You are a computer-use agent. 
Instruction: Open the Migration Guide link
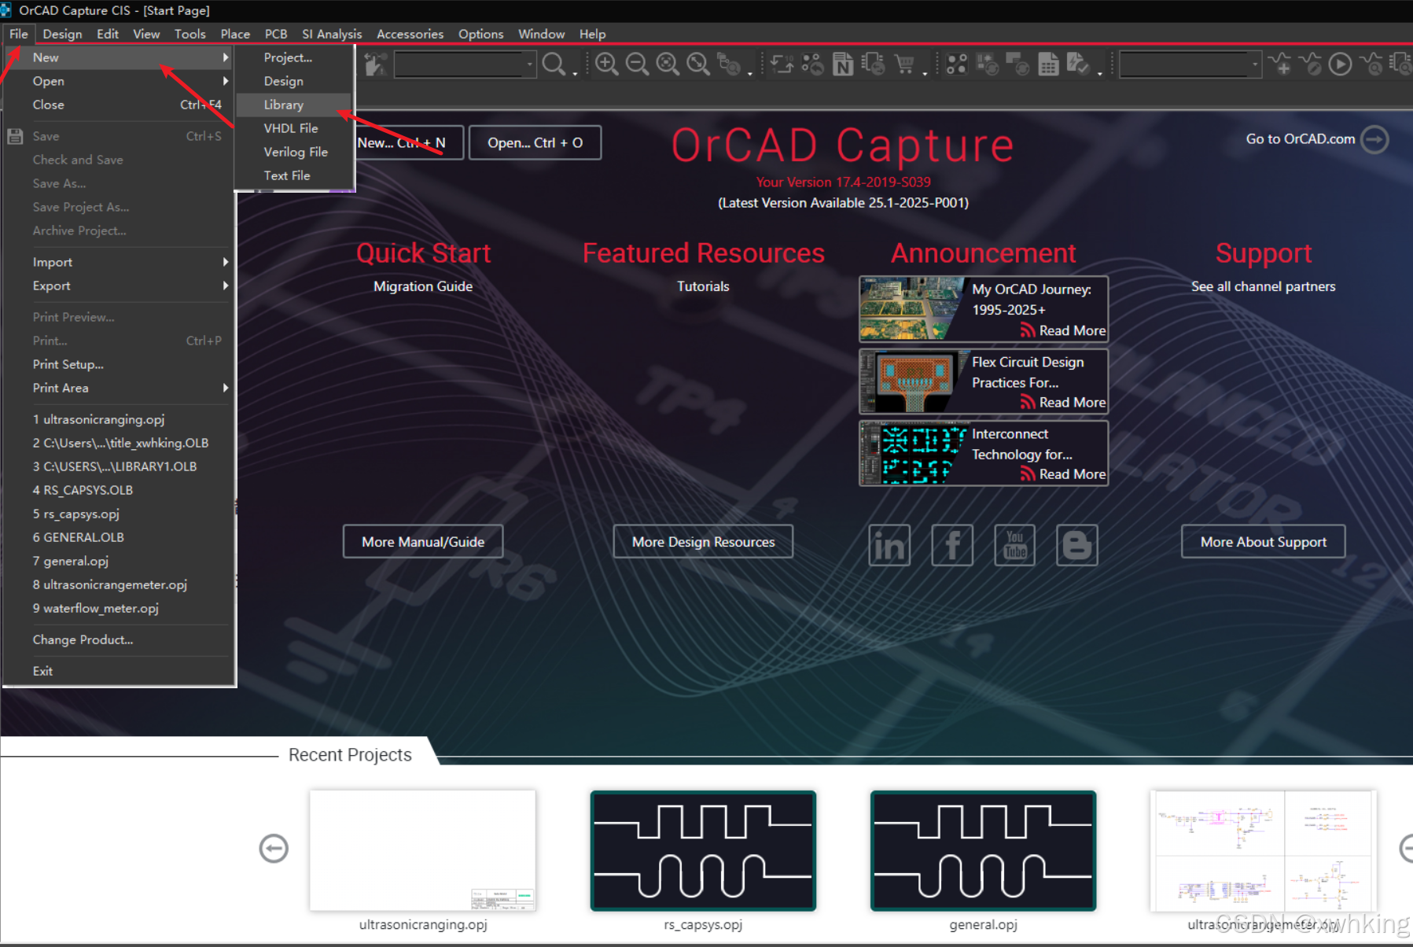pyautogui.click(x=423, y=286)
